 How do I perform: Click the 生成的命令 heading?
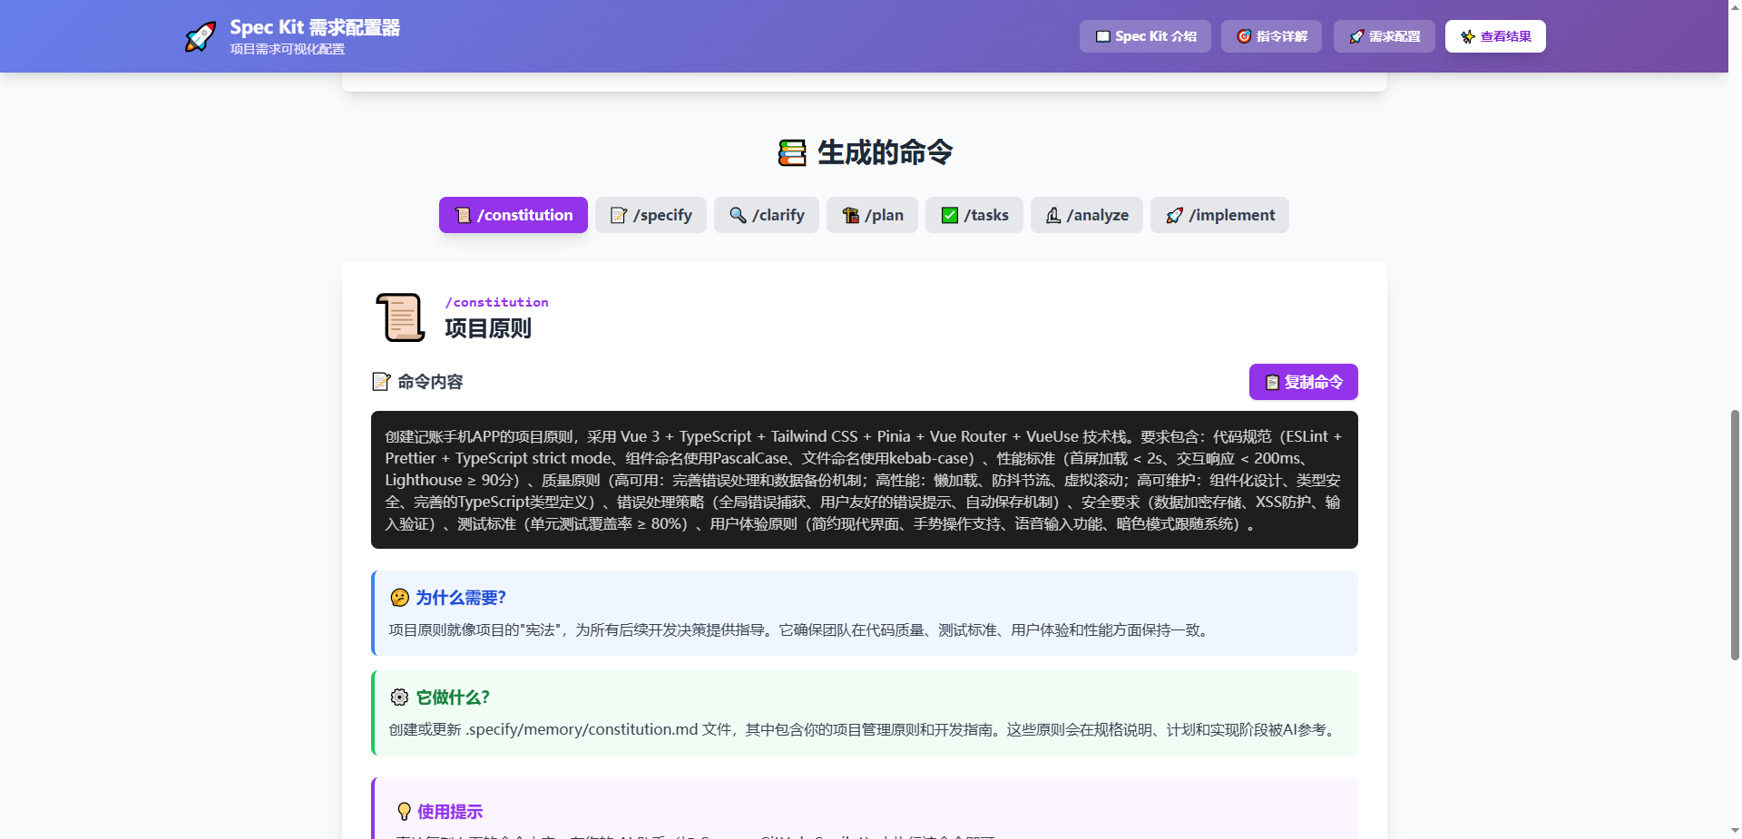click(x=885, y=152)
